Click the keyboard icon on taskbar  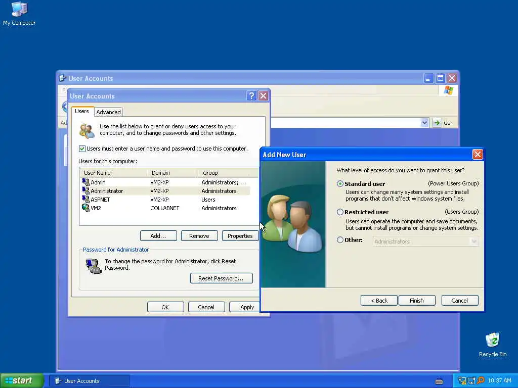tap(439, 382)
